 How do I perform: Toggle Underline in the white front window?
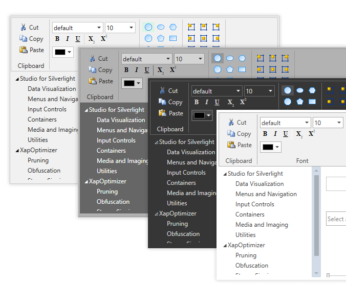click(286, 134)
